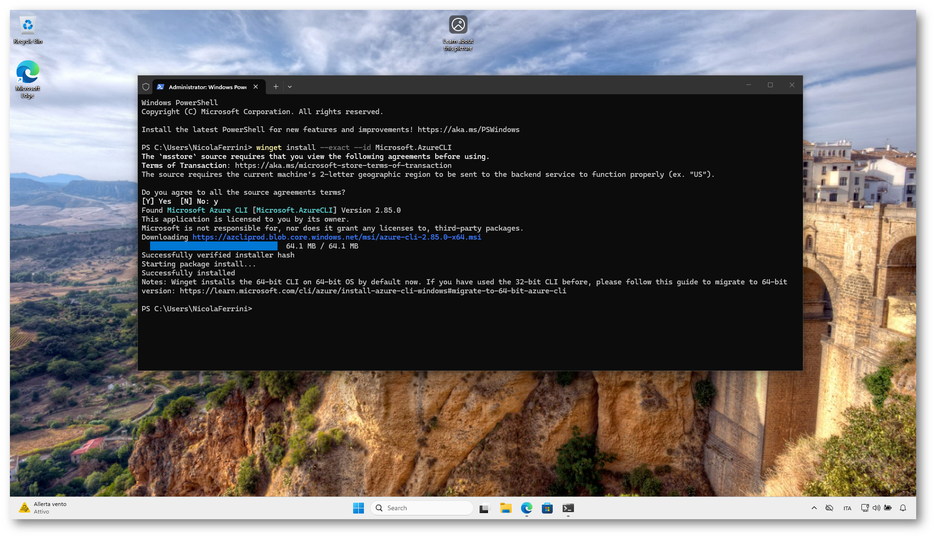
Task: Open notifications using the bell icon
Action: pos(902,508)
